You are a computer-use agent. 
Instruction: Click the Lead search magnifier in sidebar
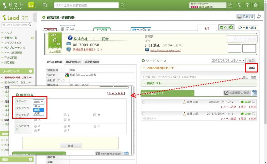(30, 25)
